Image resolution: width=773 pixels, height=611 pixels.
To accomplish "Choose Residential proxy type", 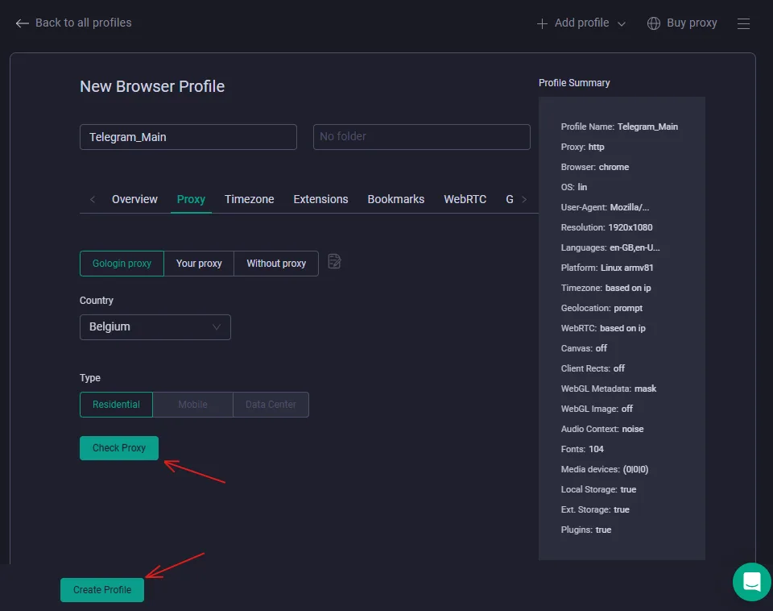I will point(116,405).
